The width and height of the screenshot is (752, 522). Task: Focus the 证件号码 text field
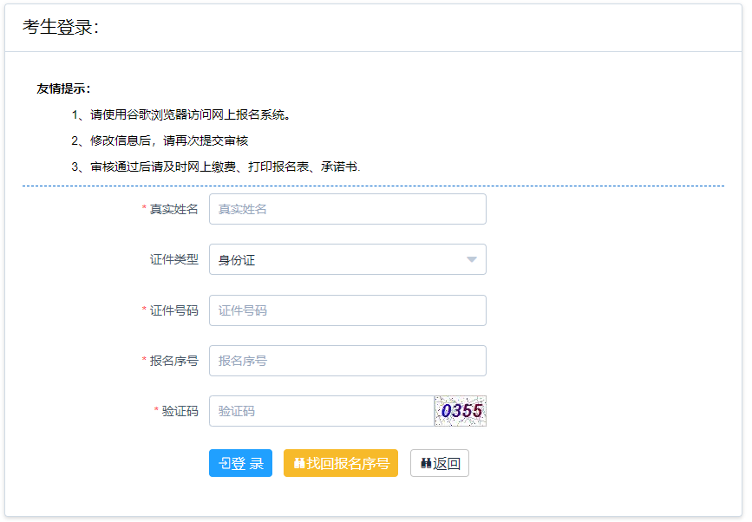point(347,310)
